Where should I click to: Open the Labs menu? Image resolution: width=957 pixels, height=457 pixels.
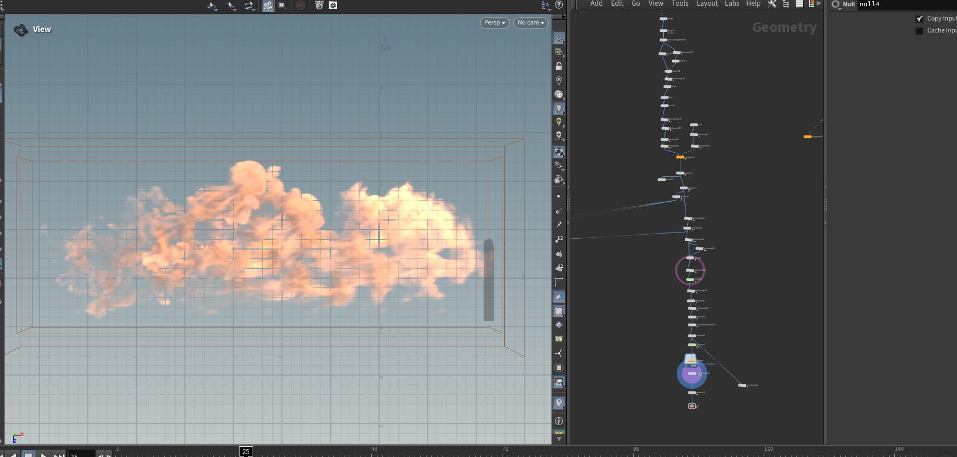coord(732,3)
